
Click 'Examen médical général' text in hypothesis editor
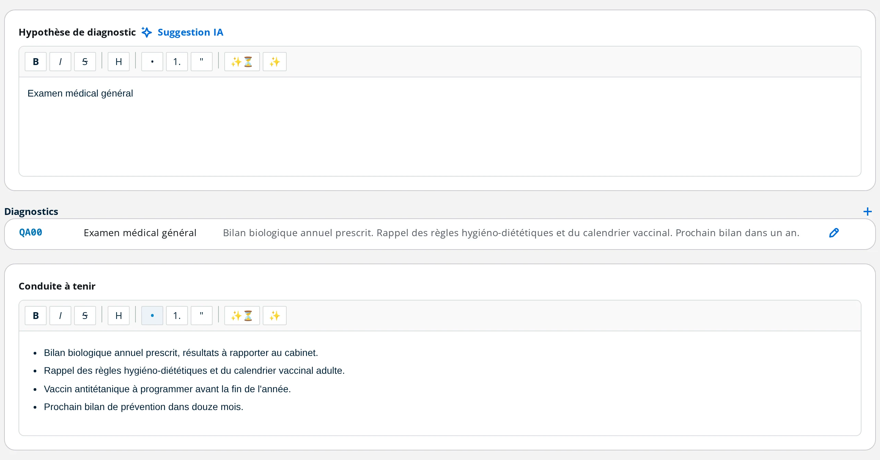[x=80, y=93]
